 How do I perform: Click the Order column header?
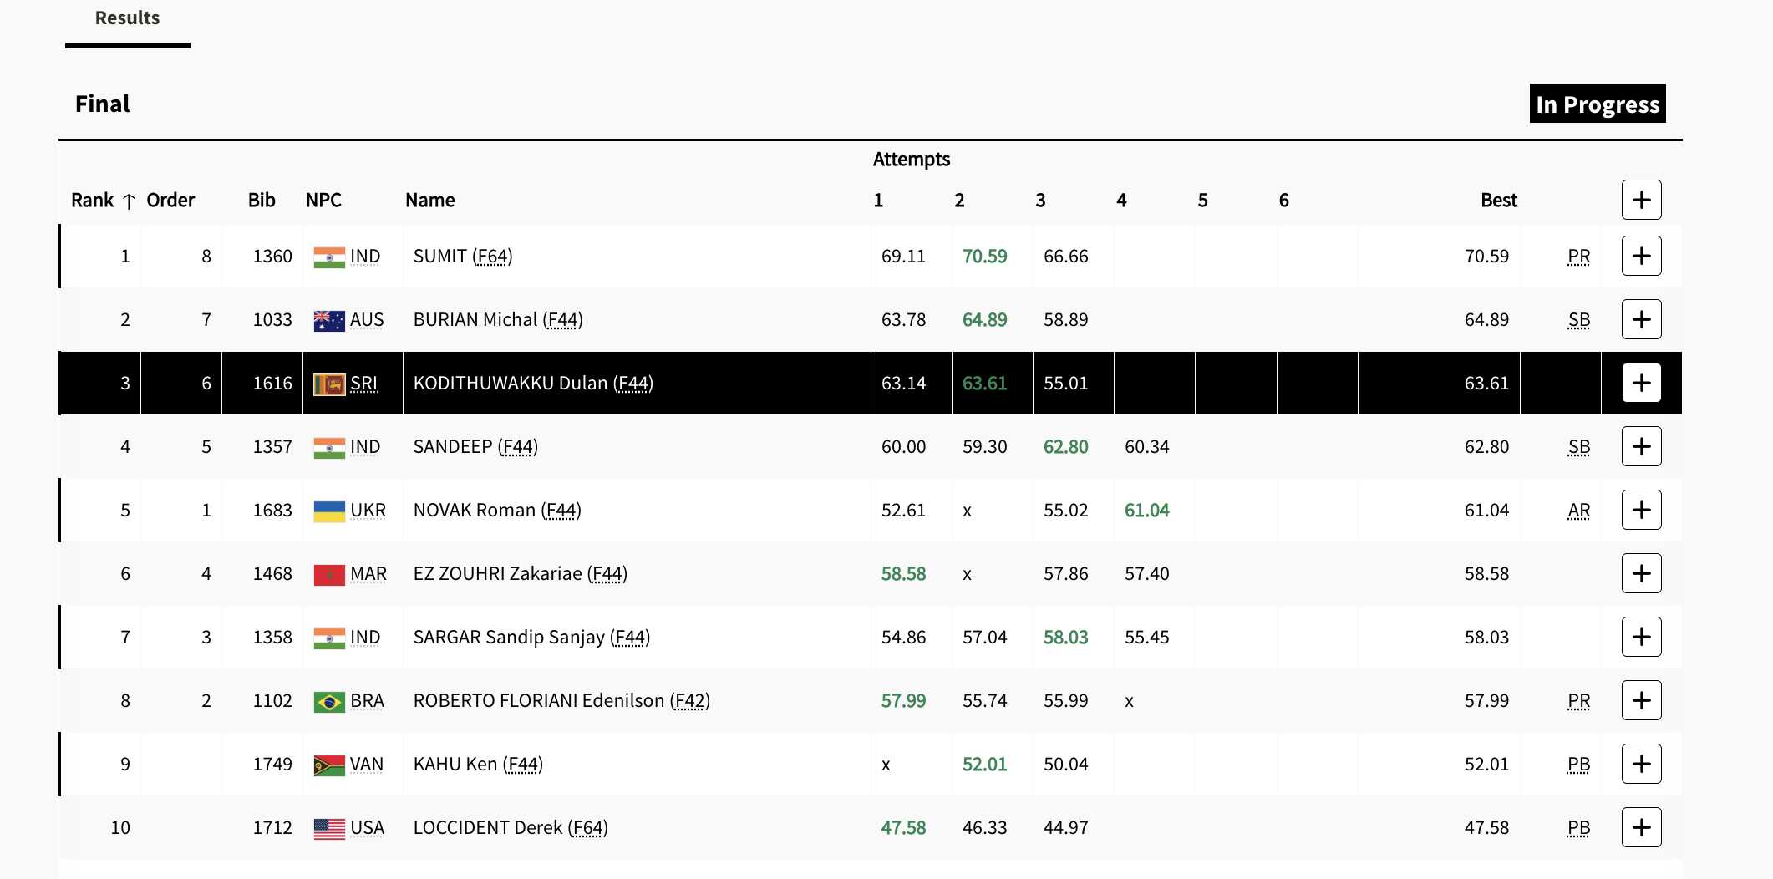170,201
